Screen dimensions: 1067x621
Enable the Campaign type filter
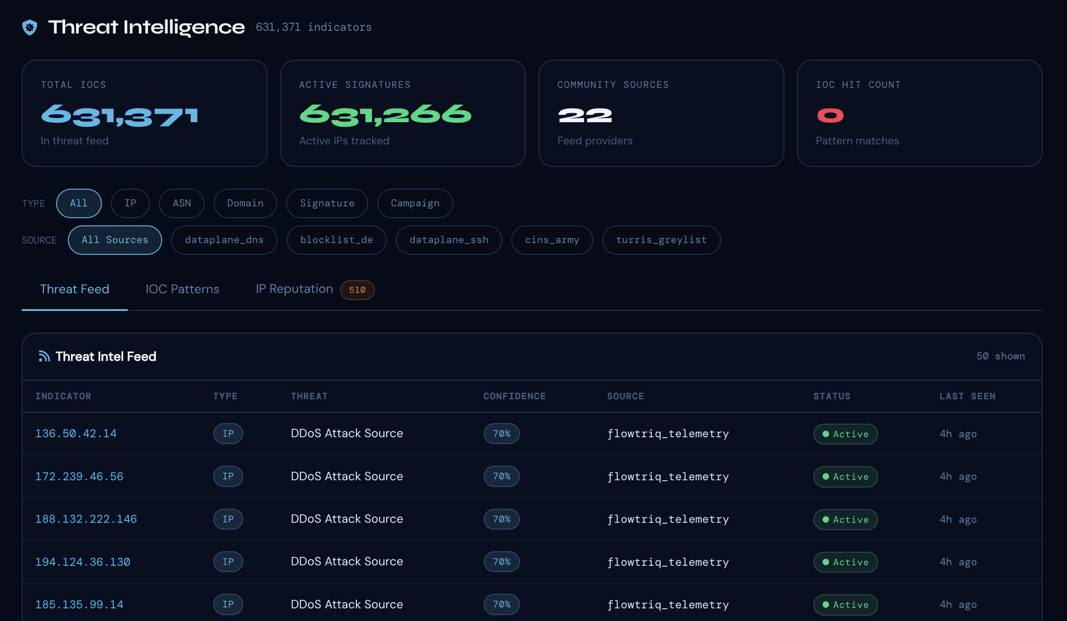coord(414,203)
